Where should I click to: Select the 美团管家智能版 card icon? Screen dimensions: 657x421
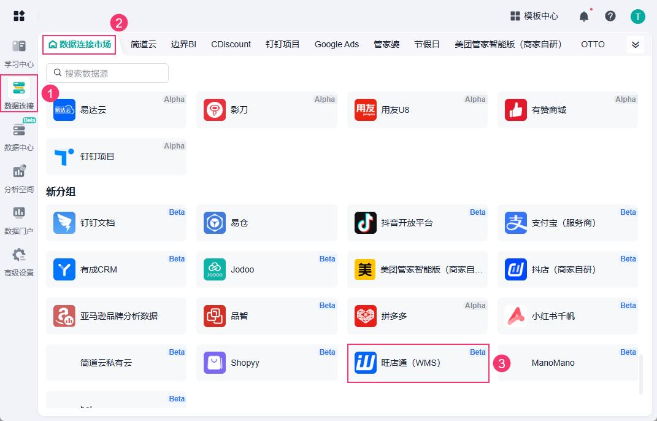pyautogui.click(x=366, y=269)
